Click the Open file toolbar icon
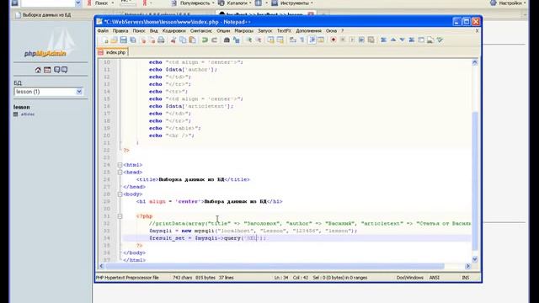This screenshot has height=303, width=539. pos(114,40)
